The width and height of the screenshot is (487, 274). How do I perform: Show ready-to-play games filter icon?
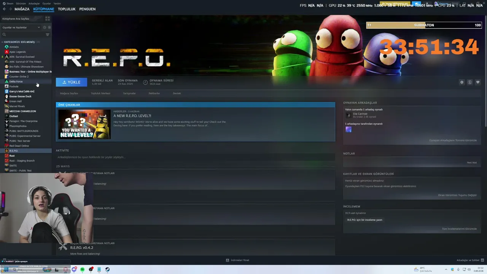49,27
